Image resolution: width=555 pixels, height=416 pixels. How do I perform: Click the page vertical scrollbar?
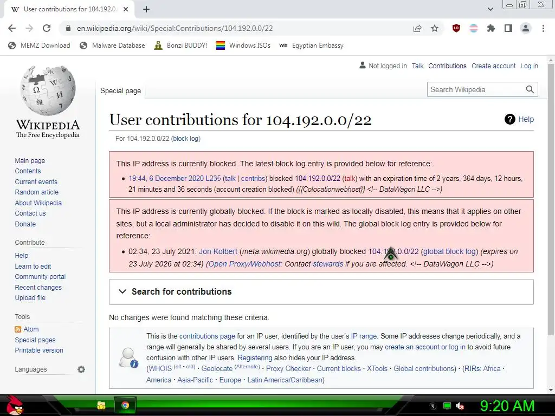click(x=551, y=200)
